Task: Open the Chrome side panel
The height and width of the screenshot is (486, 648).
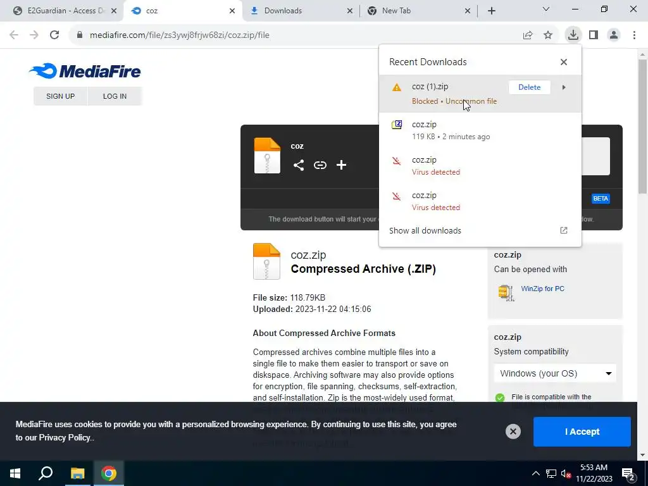Action: click(594, 35)
